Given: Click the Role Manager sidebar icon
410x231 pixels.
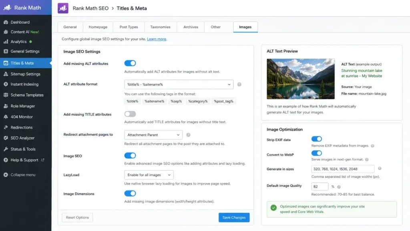Looking at the screenshot, I should [6, 106].
